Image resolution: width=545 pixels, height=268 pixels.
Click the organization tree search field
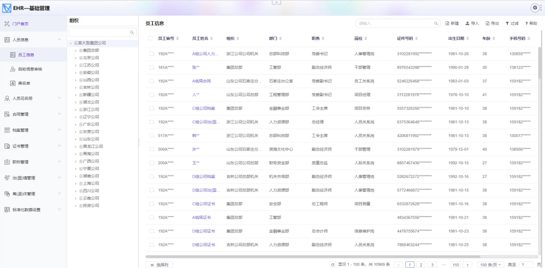click(99, 32)
